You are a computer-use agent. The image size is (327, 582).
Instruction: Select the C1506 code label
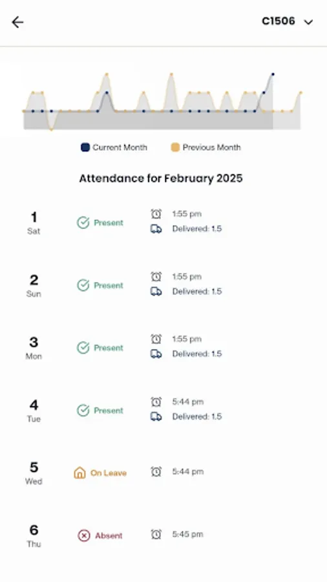pos(279,21)
